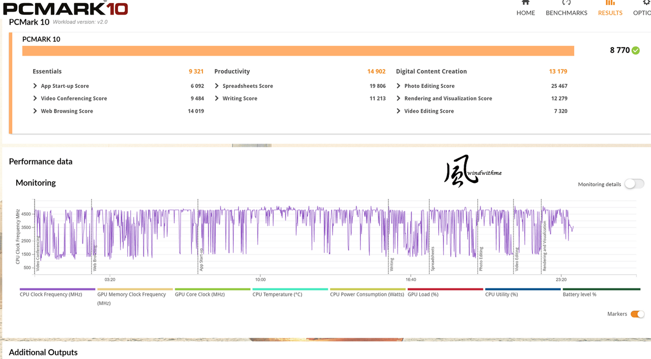The width and height of the screenshot is (651, 359).
Task: Click the Additional Outputs heading
Action: (43, 352)
